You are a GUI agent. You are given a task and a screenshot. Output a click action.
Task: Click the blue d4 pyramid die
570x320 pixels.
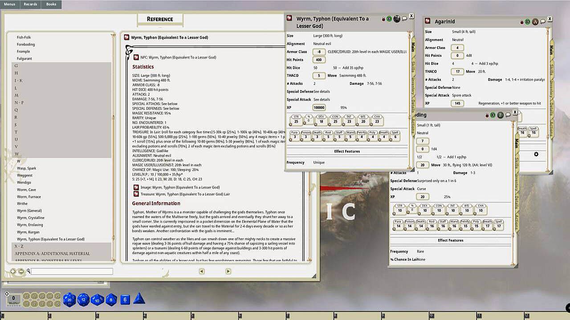(139, 299)
